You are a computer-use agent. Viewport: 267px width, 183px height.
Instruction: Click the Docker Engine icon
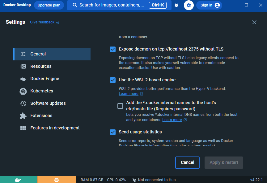(x=23, y=79)
